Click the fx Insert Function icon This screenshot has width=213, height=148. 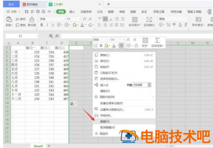click(57, 36)
